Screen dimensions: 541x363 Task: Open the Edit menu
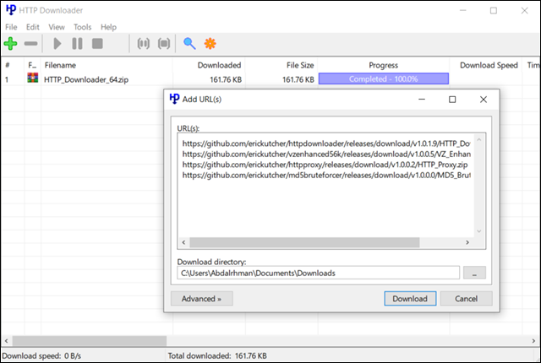33,27
